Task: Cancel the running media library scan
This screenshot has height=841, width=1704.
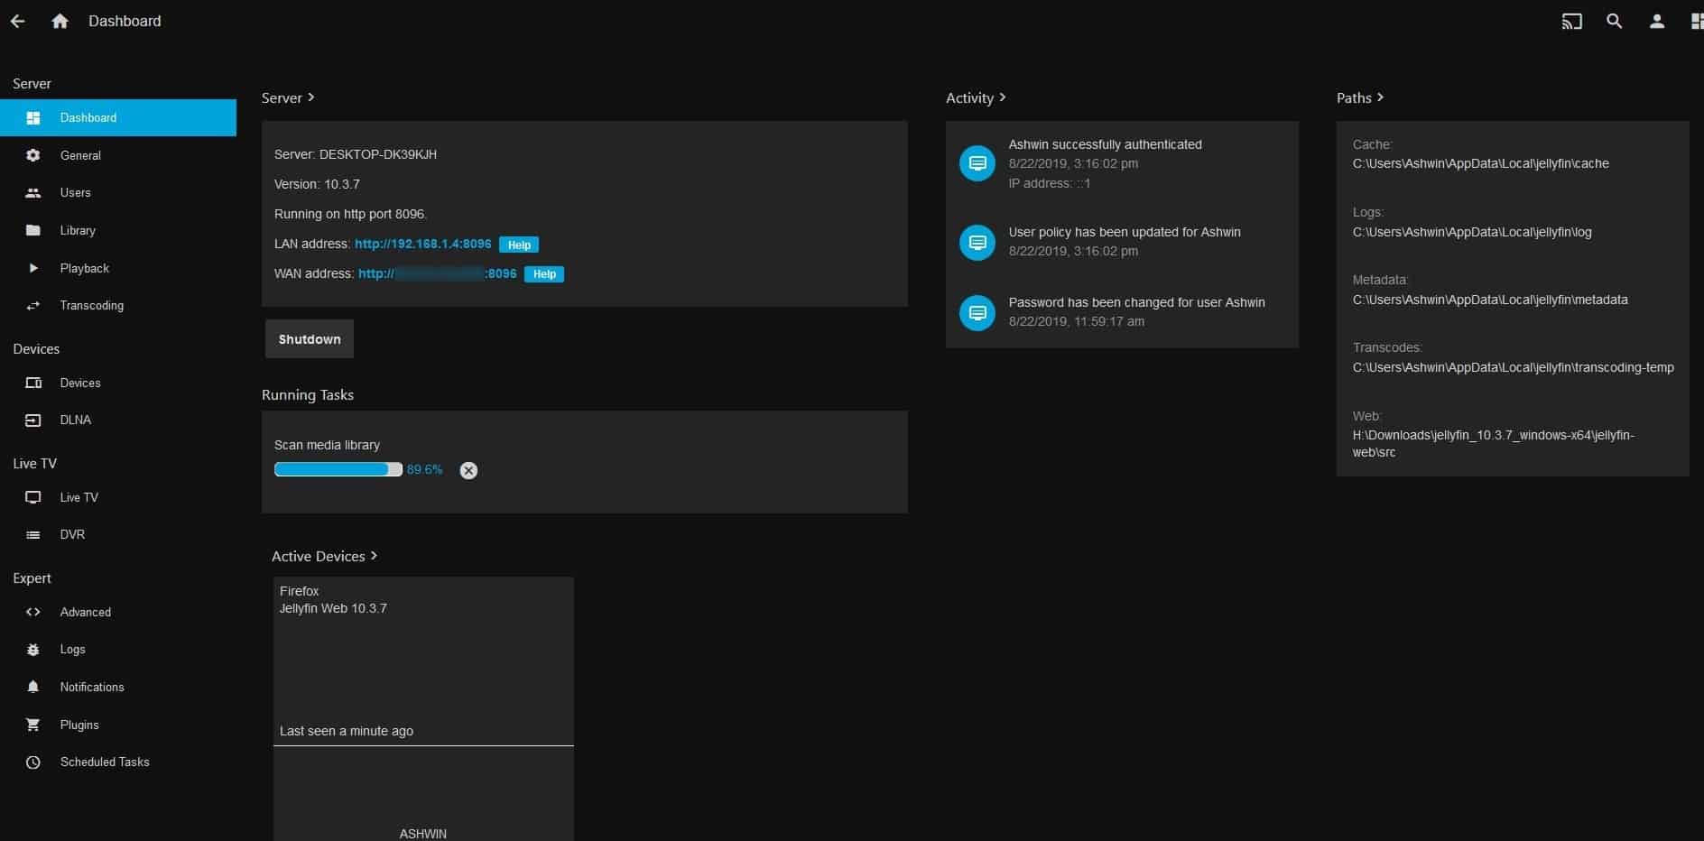Action: point(468,470)
